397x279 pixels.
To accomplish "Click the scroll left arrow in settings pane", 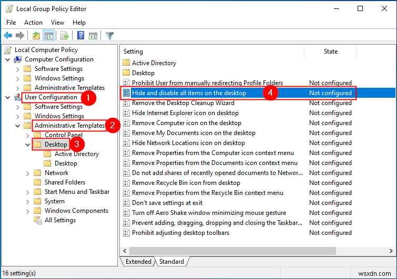I will [x=125, y=251].
